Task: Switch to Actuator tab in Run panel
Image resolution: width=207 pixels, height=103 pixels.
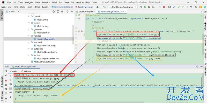Action: click(x=26, y=71)
